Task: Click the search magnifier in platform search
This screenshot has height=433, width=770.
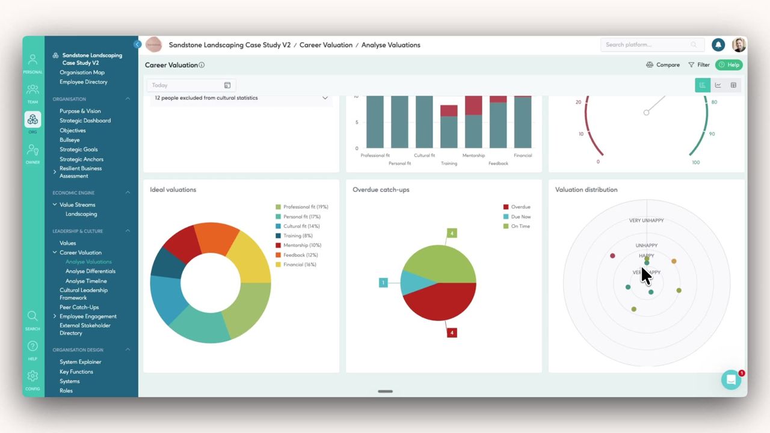Action: 694,45
